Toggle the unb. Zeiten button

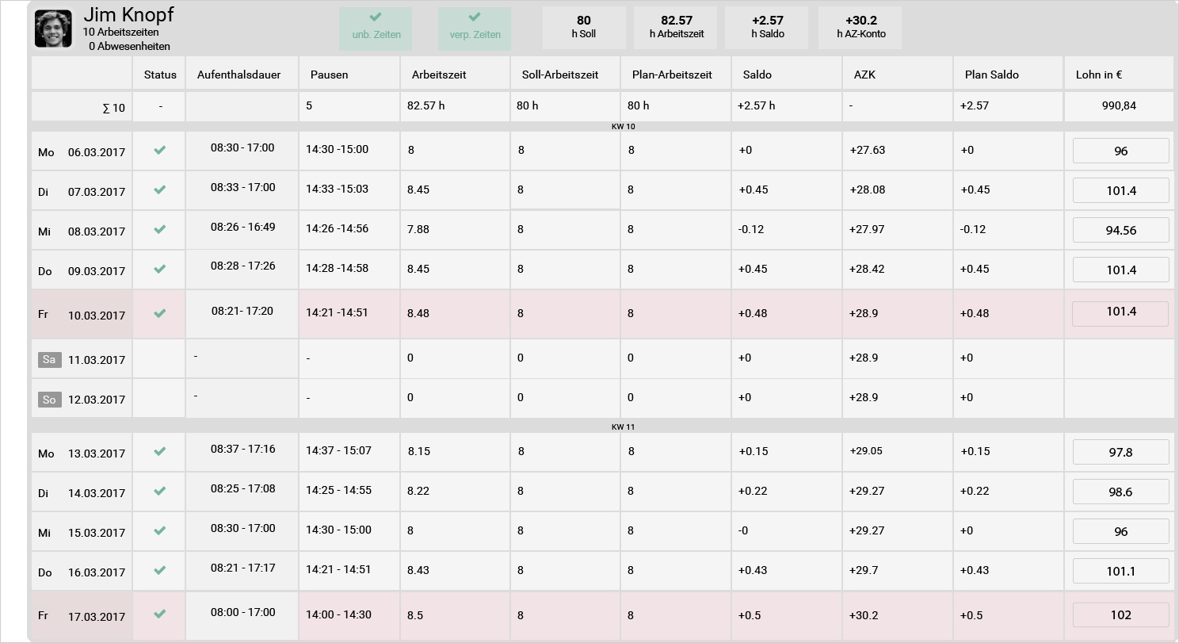point(376,29)
